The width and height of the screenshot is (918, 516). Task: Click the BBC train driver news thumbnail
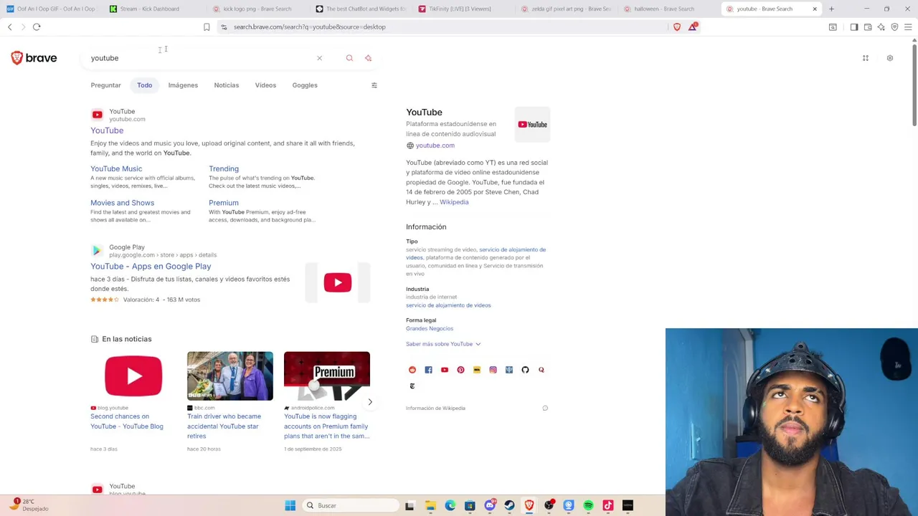point(230,376)
